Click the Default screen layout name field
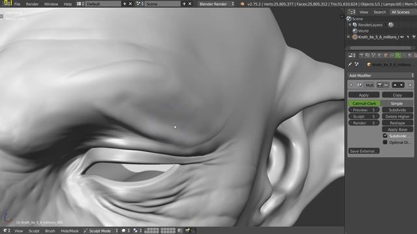The image size is (417, 234). tap(103, 4)
